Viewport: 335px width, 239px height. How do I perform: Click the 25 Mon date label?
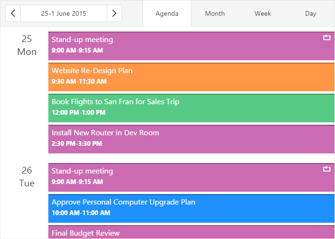(27, 45)
